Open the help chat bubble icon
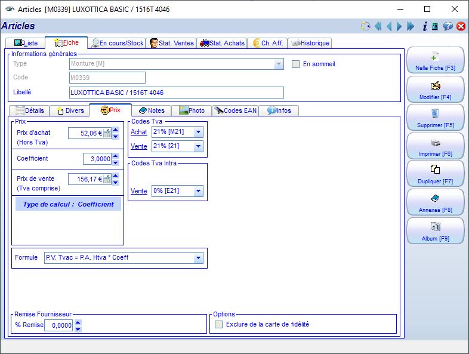The width and height of the screenshot is (469, 354). coord(448,26)
